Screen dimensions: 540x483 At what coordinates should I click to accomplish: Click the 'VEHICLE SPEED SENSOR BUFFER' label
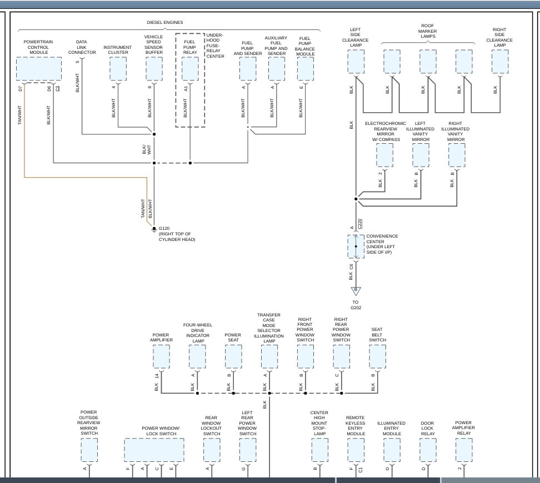click(153, 44)
